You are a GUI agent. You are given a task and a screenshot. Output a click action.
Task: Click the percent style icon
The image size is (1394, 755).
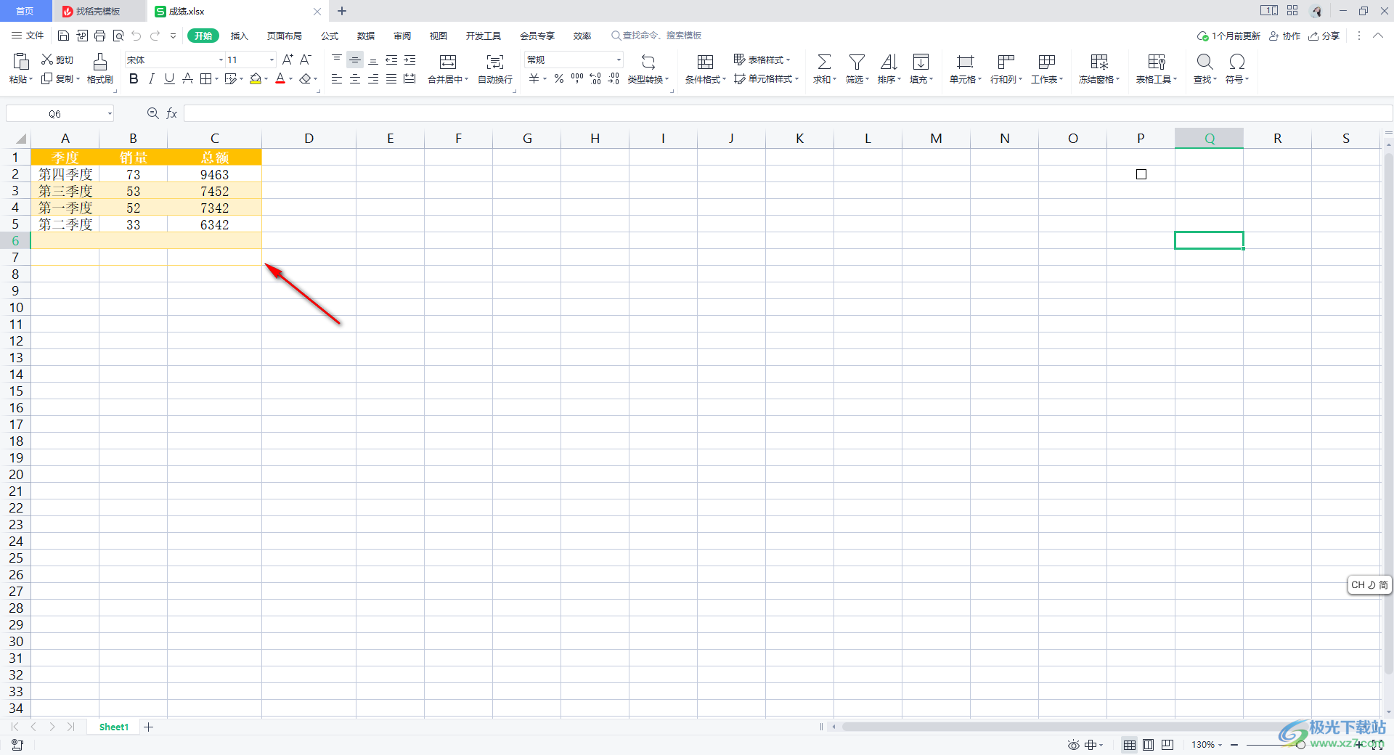[x=559, y=78]
